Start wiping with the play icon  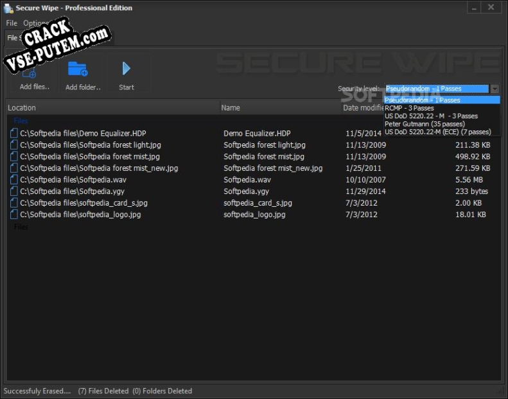click(x=126, y=69)
